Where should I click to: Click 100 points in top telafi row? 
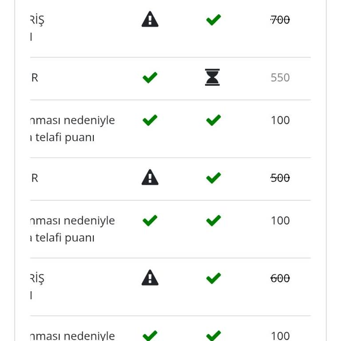coord(280,120)
